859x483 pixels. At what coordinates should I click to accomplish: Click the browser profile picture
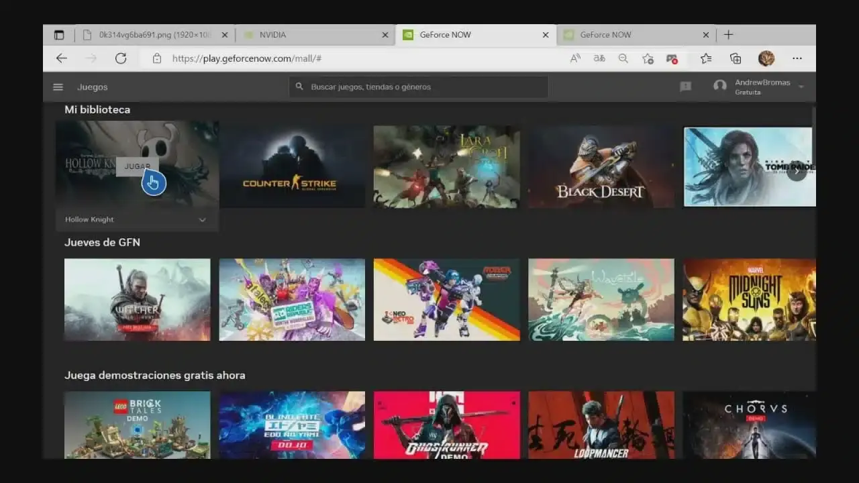766,58
